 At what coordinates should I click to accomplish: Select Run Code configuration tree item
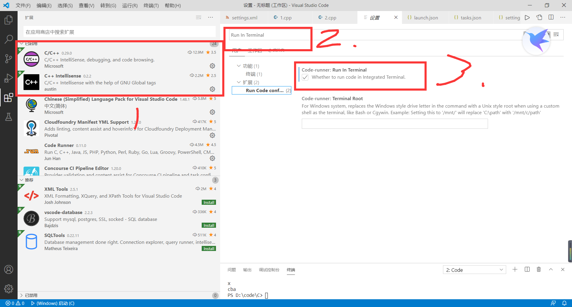click(262, 90)
